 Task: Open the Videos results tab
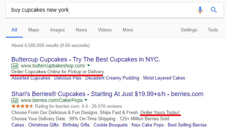point(105,30)
